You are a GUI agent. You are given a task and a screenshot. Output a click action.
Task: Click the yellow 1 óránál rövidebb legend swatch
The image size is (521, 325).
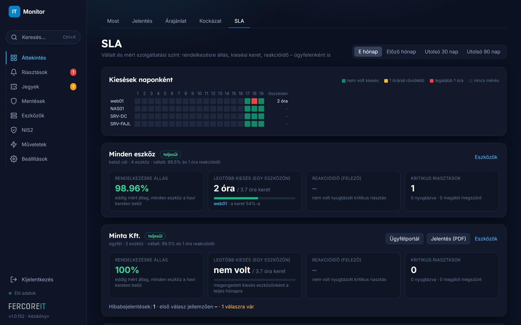pos(386,81)
